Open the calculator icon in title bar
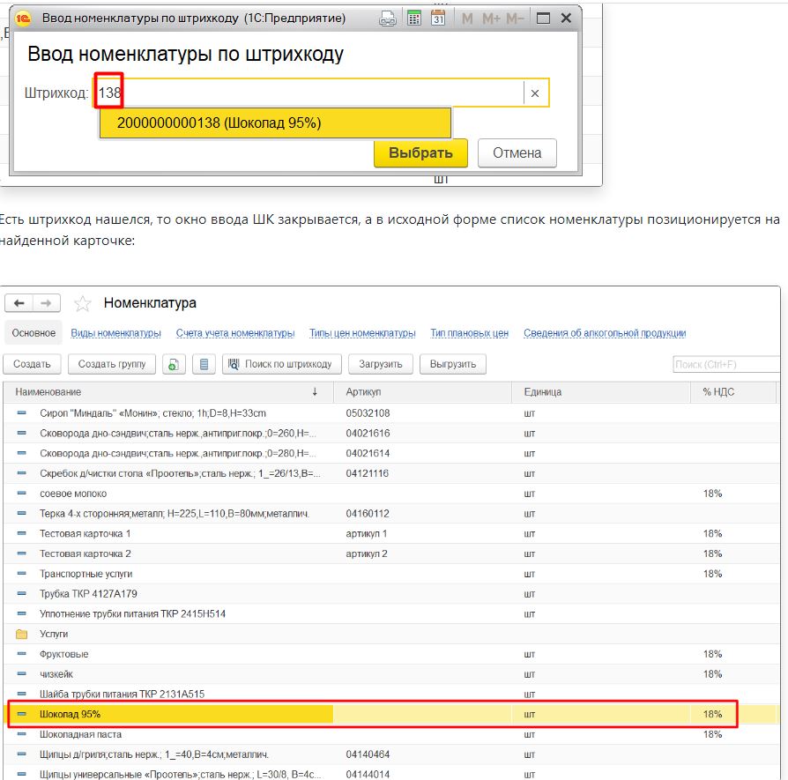This screenshot has height=780, width=788. [413, 19]
